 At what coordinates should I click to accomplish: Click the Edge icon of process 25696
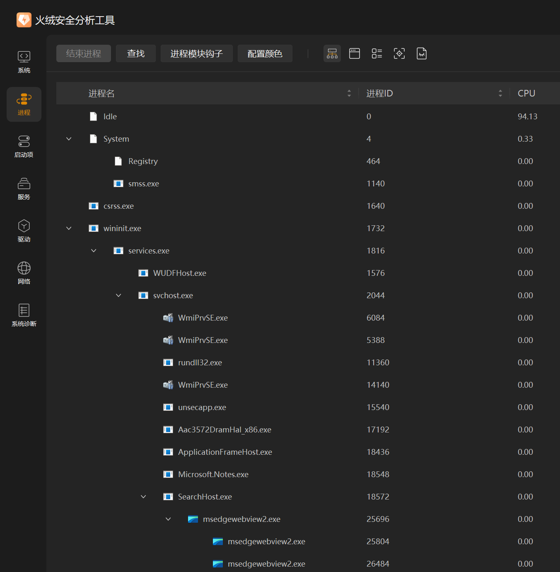[193, 519]
